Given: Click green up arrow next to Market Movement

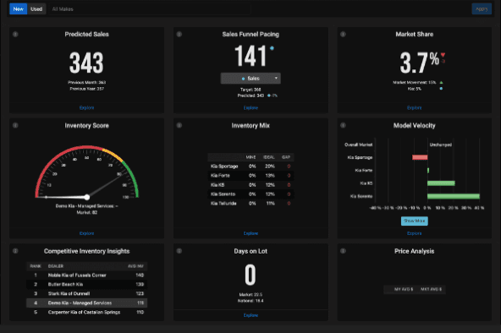Looking at the screenshot, I should (x=441, y=82).
